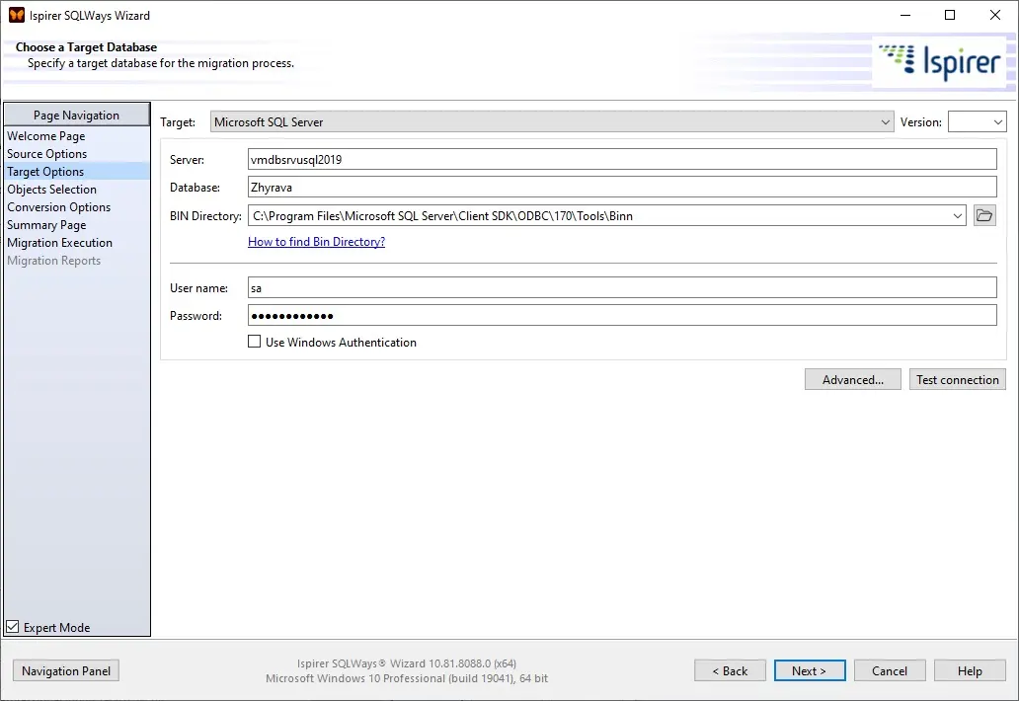Click the User name field
The width and height of the screenshot is (1019, 701).
(622, 288)
